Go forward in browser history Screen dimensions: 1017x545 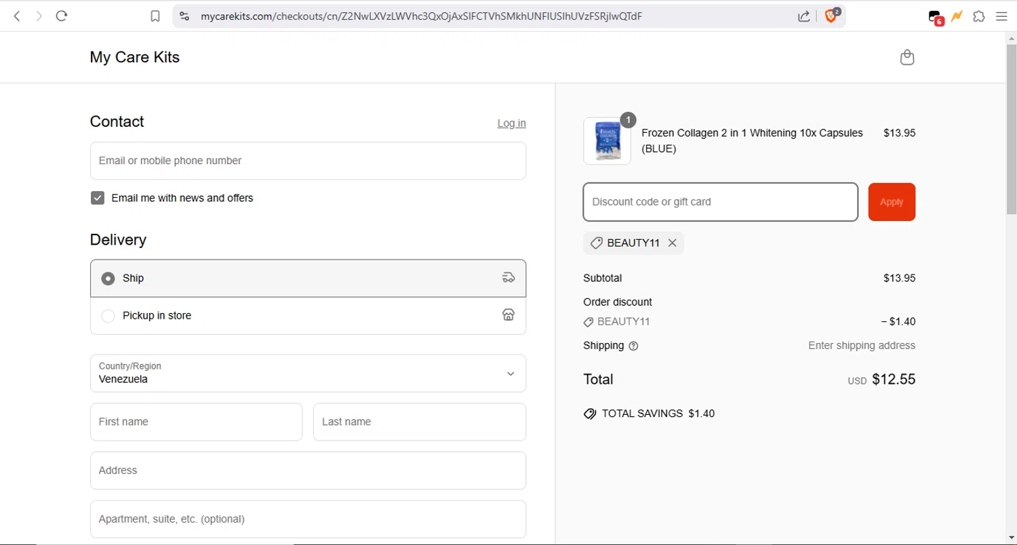39,16
